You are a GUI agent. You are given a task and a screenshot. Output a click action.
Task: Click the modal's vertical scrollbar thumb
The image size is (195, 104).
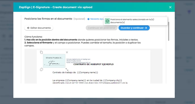(x=169, y=31)
